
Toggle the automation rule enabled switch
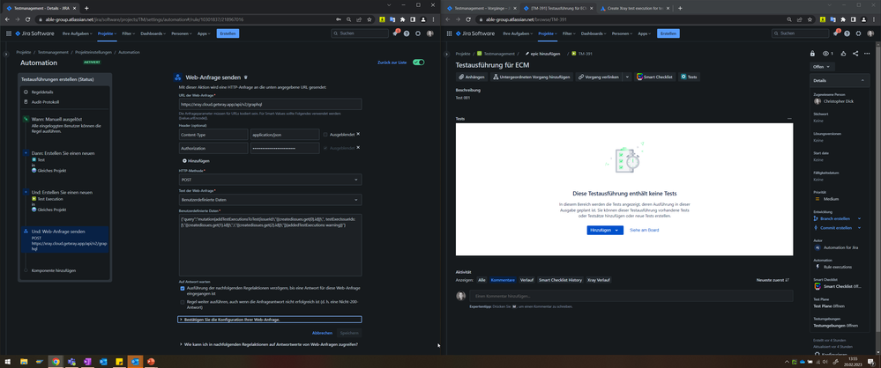418,63
